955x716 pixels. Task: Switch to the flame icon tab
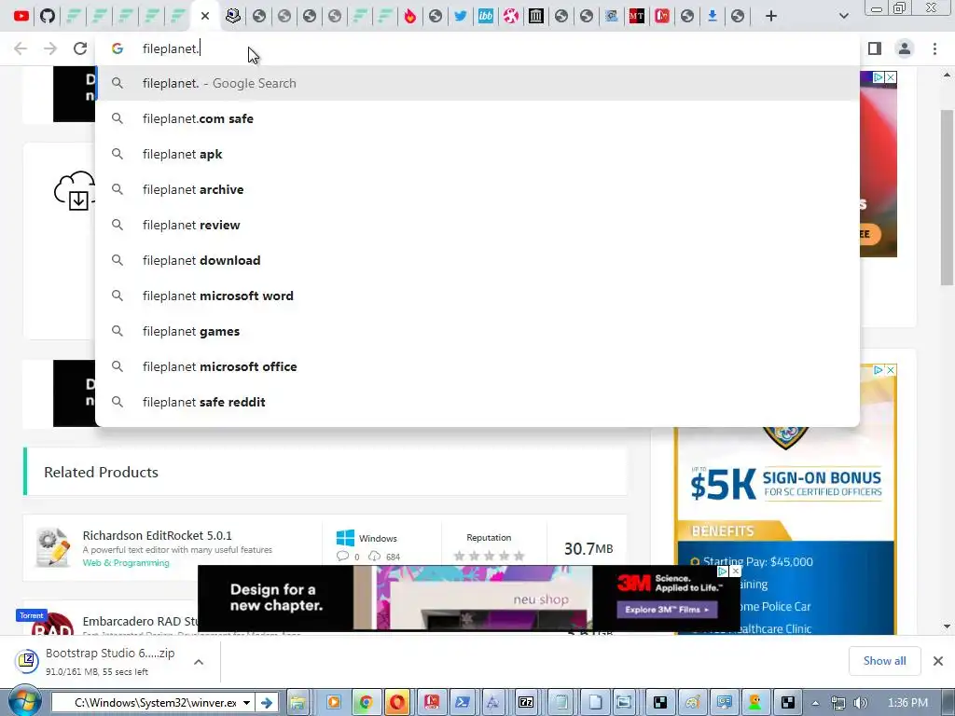(x=410, y=16)
